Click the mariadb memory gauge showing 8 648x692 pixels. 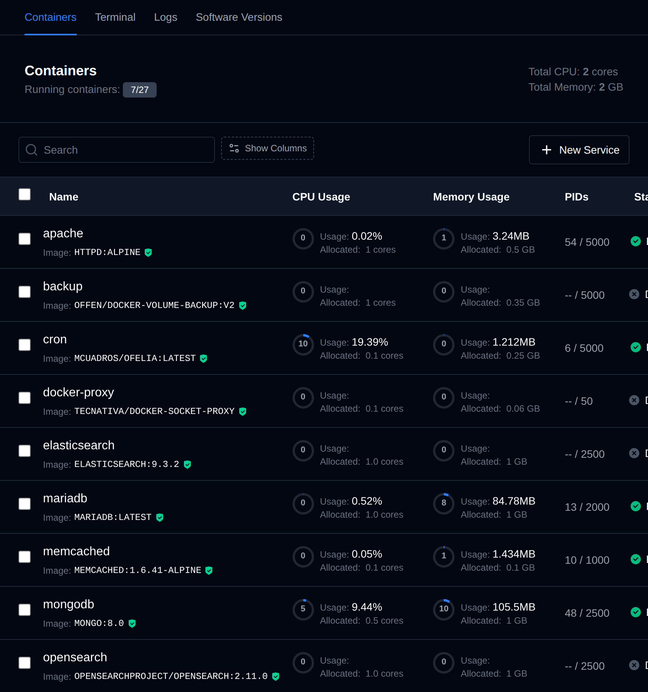point(444,503)
